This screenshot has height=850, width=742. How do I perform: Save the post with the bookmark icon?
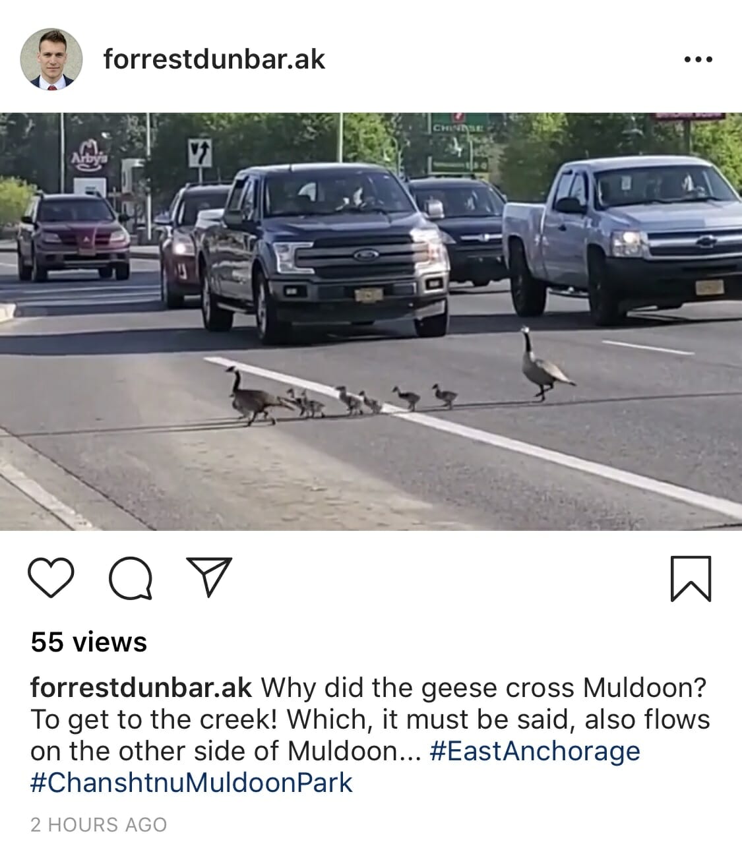click(691, 578)
